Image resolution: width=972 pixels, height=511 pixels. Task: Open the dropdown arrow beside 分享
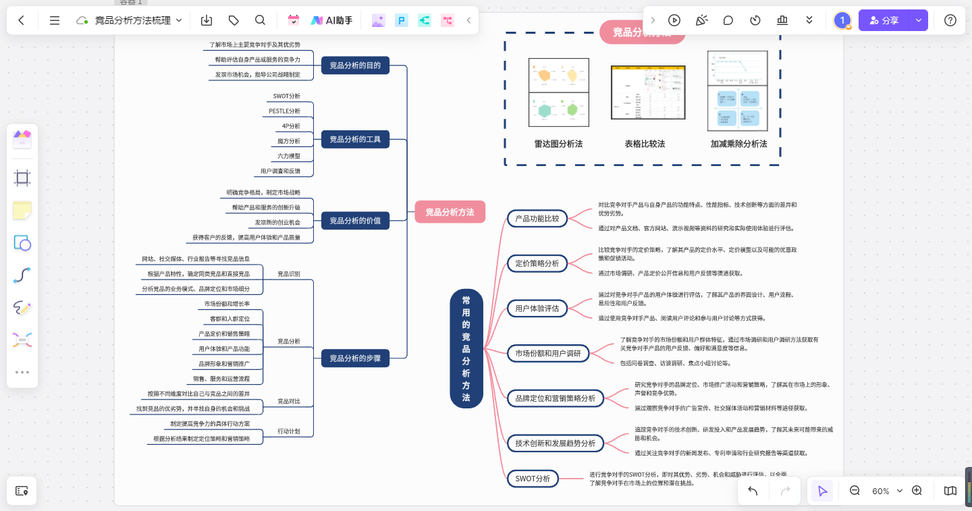coord(918,20)
